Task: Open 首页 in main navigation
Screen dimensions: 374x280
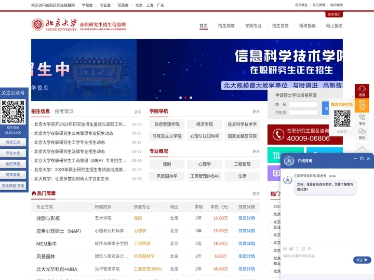Action: click(204, 26)
